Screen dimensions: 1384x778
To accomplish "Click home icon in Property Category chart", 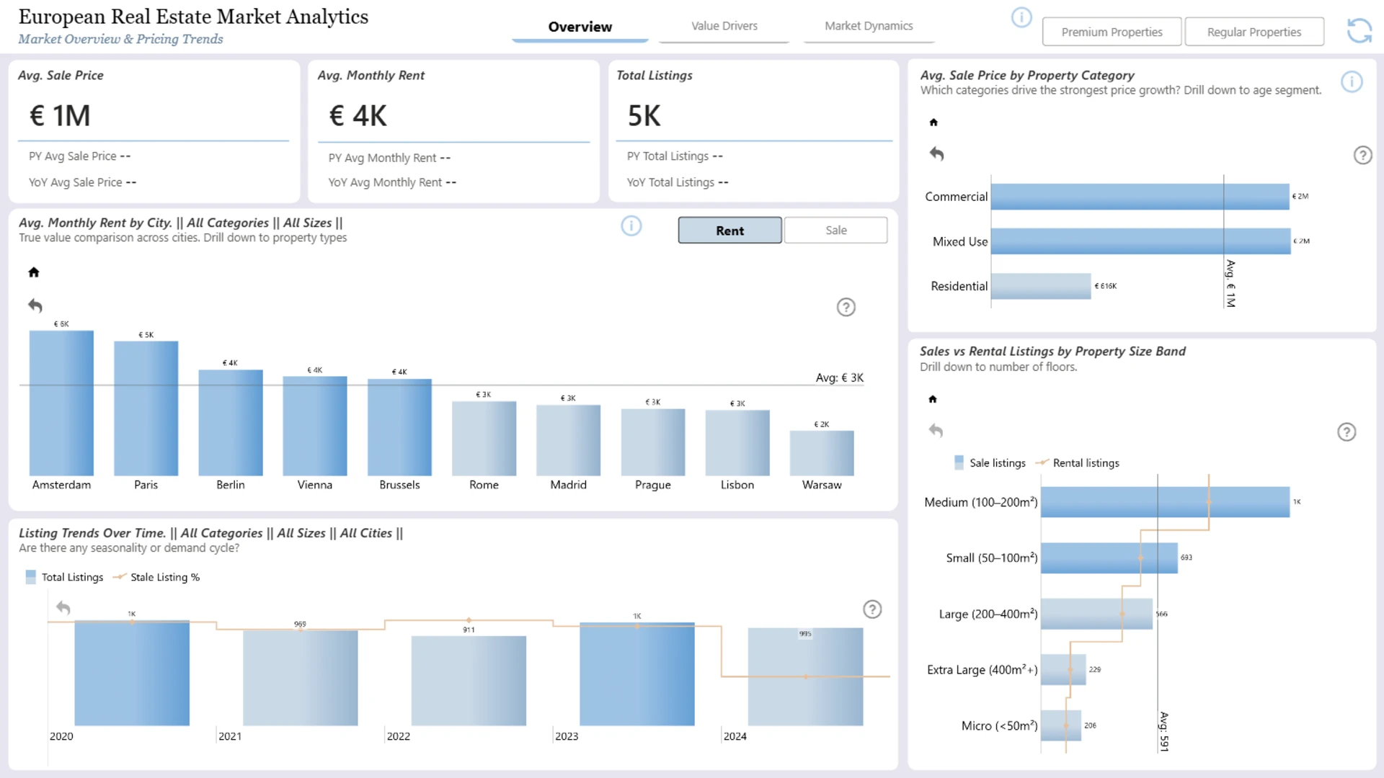I will pyautogui.click(x=933, y=122).
